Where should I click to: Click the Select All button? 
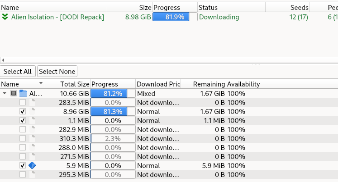point(18,71)
